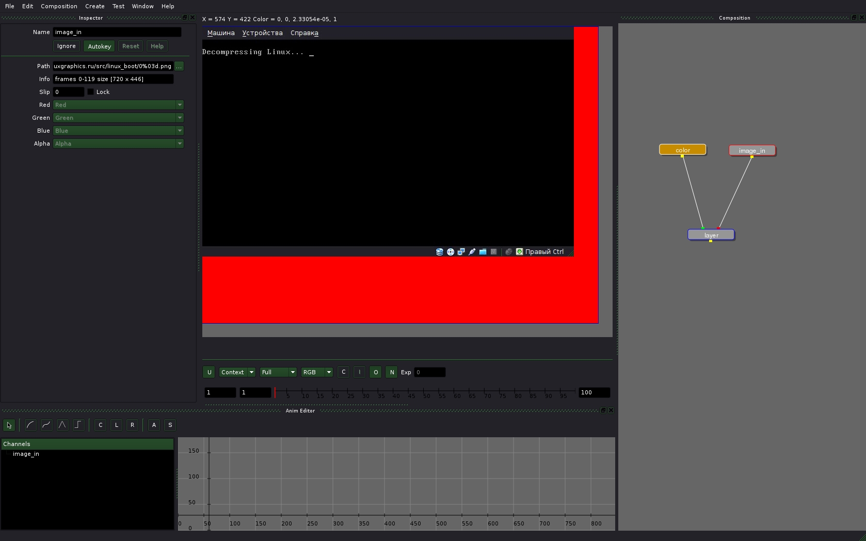866x541 pixels.
Task: Click the R button in Anim Editor toolbar
Action: (x=133, y=425)
